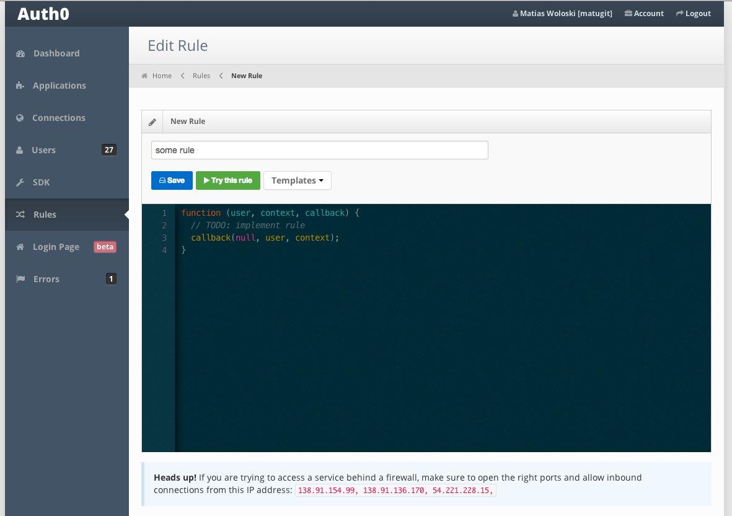
Task: Click the SDK wrench icon
Action: (20, 182)
